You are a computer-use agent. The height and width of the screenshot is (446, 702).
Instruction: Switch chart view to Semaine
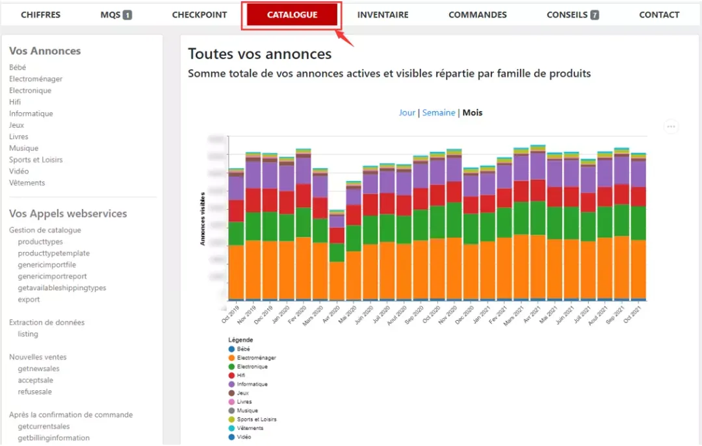(439, 113)
